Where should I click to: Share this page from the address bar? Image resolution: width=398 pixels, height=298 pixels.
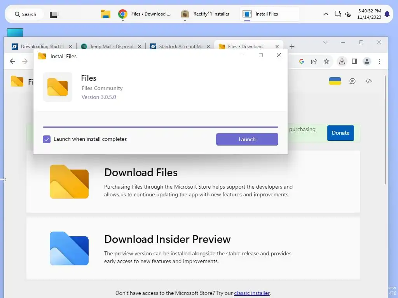314,61
